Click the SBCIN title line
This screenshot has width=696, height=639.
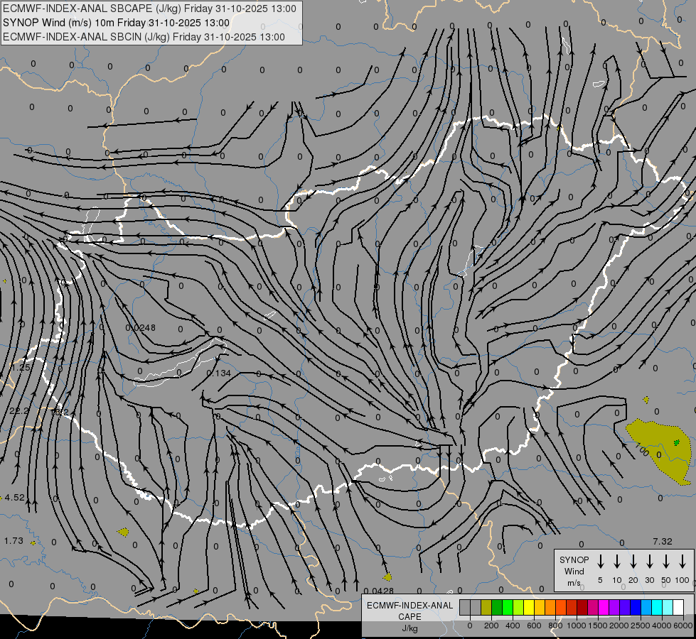(x=144, y=37)
